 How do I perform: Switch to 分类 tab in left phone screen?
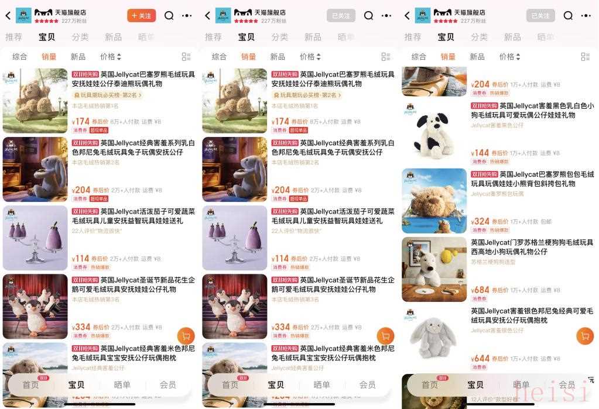80,37
